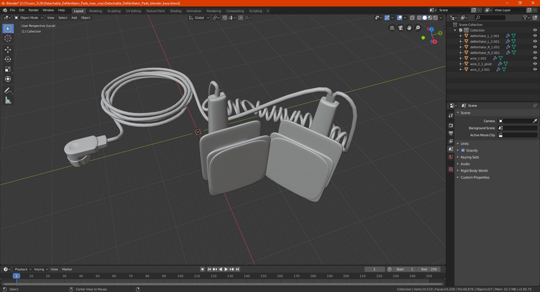Switch to rendered viewport shading
The width and height of the screenshot is (540, 292).
click(x=435, y=18)
